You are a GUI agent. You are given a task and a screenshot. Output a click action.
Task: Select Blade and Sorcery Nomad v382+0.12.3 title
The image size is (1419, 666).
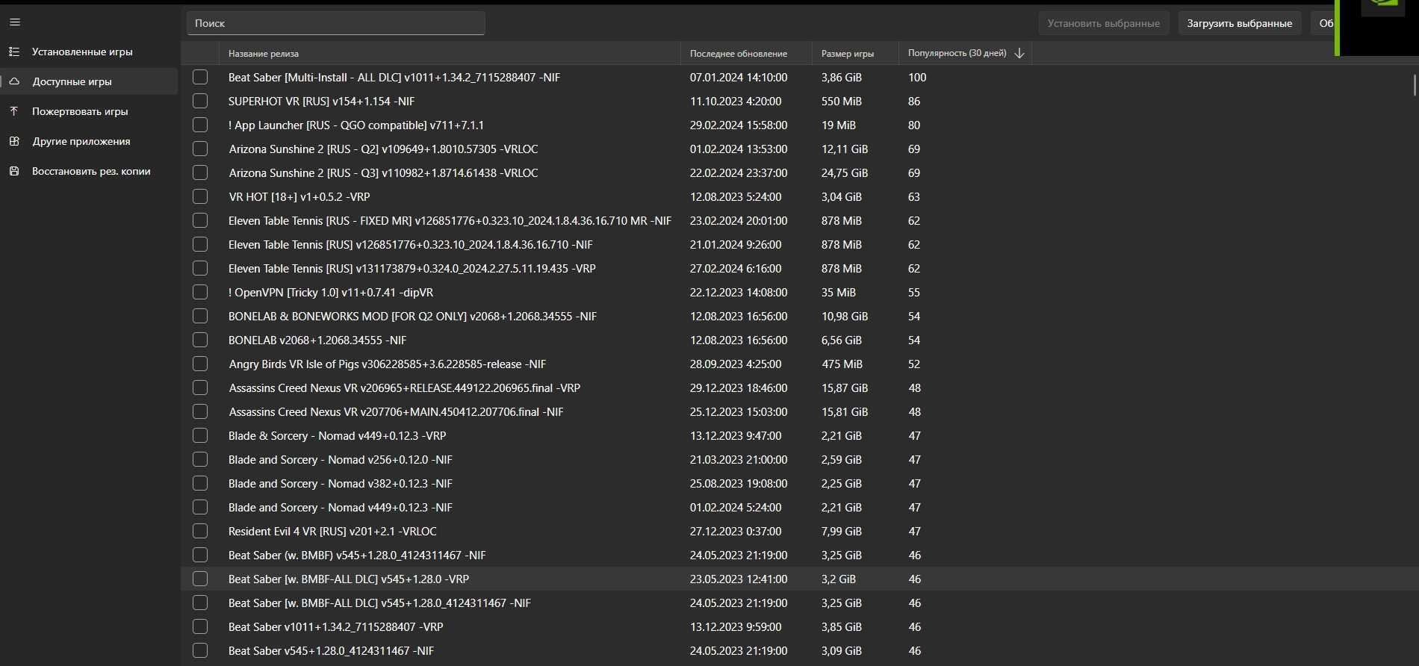(x=341, y=483)
